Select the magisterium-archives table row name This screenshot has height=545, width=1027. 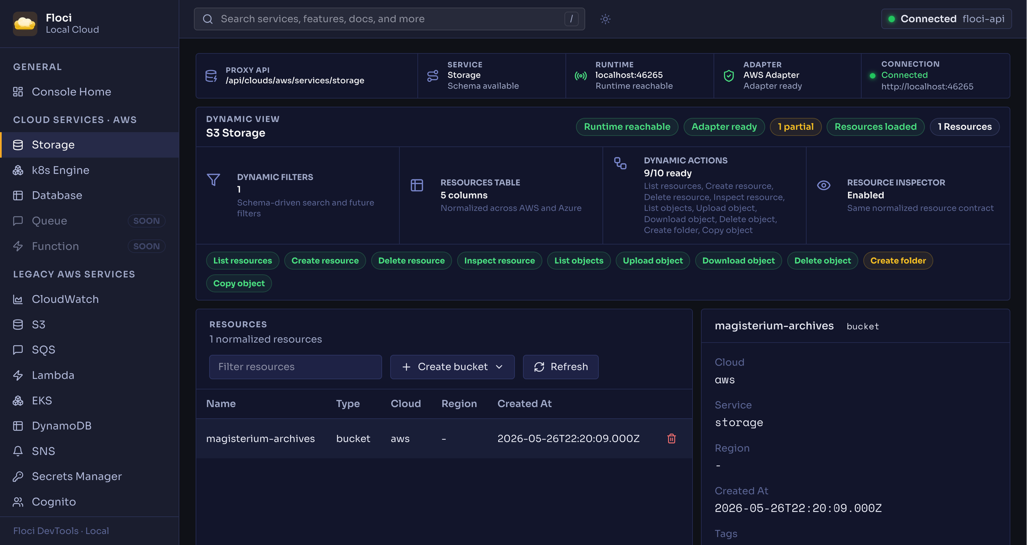(x=260, y=439)
